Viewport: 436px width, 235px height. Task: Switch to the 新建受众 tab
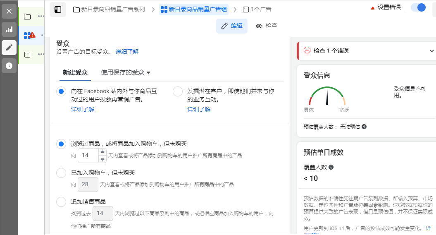(75, 72)
